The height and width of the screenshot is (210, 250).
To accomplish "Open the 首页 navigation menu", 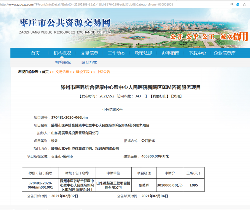I will [x=35, y=53].
